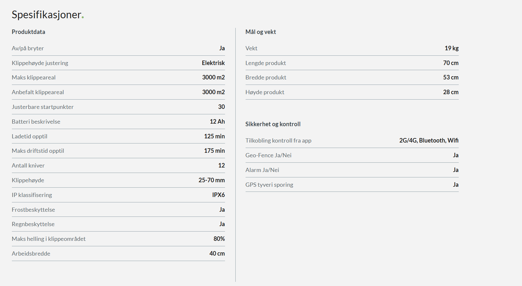522x286 pixels.
Task: Click the Av/på bryter label
Action: (28, 48)
